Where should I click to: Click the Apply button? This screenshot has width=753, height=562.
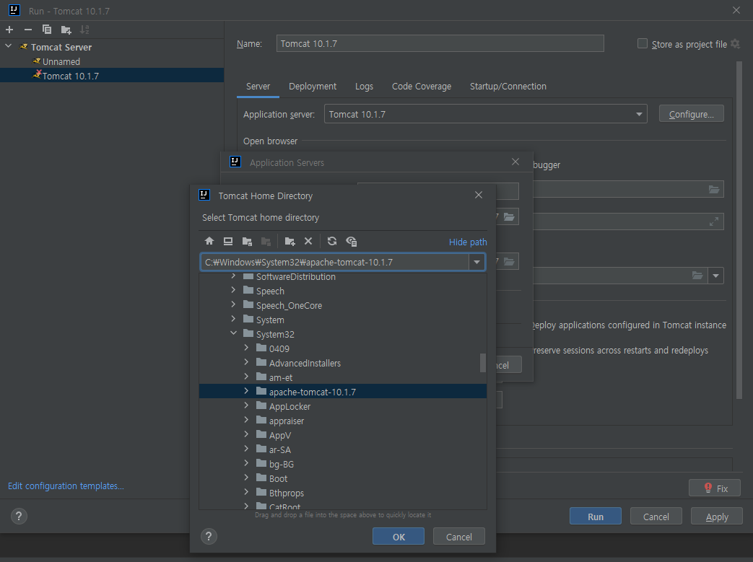[717, 517]
